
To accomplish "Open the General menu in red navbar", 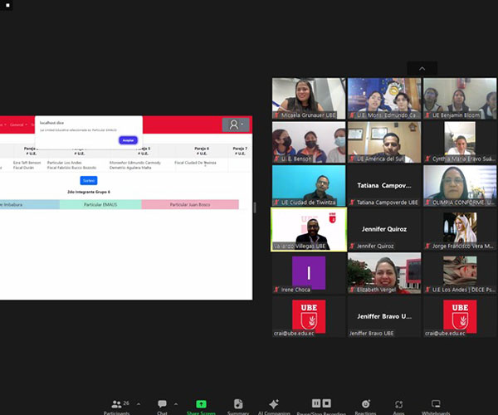I will (18, 124).
